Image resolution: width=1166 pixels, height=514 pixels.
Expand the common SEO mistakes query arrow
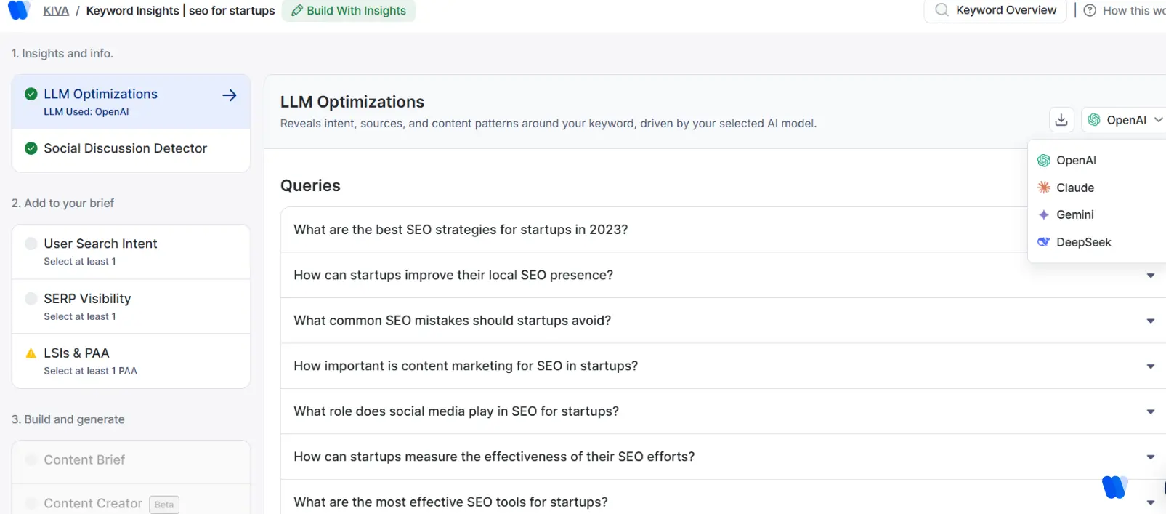click(1150, 321)
